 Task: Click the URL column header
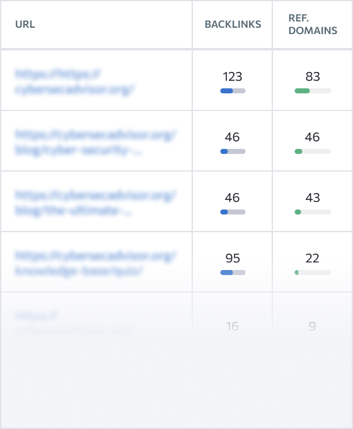pyautogui.click(x=25, y=25)
